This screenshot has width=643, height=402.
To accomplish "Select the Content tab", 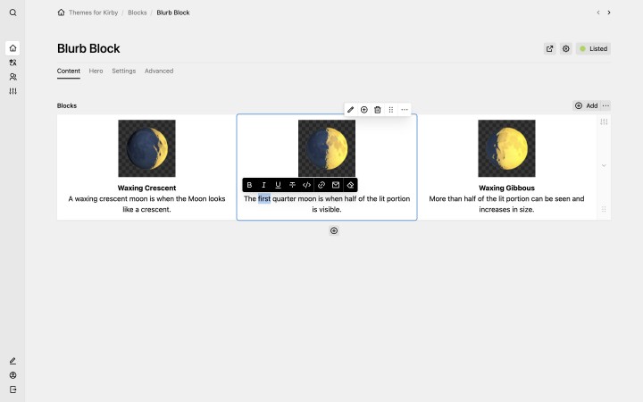I will point(69,71).
